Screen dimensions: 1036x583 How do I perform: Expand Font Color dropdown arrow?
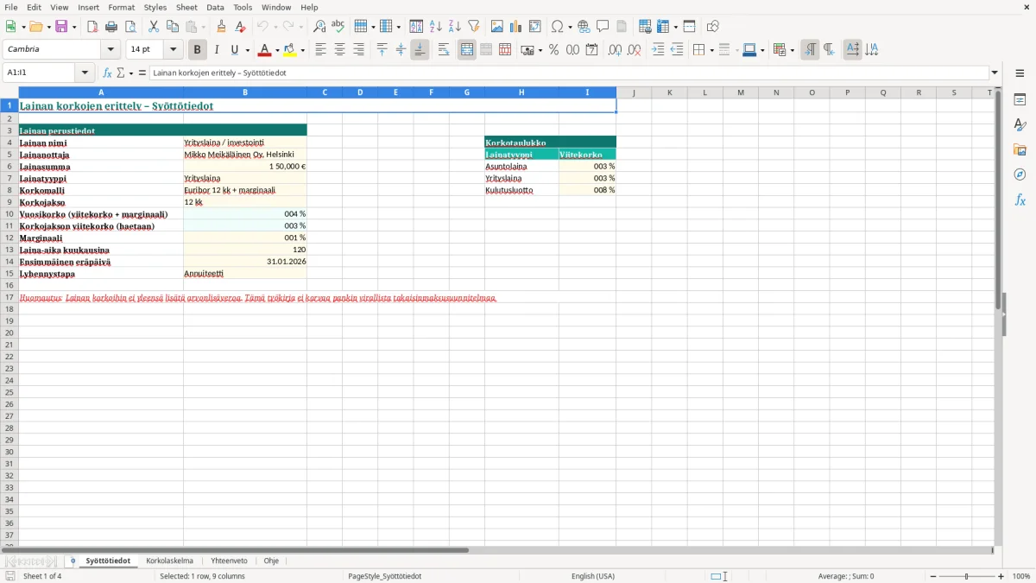point(277,50)
